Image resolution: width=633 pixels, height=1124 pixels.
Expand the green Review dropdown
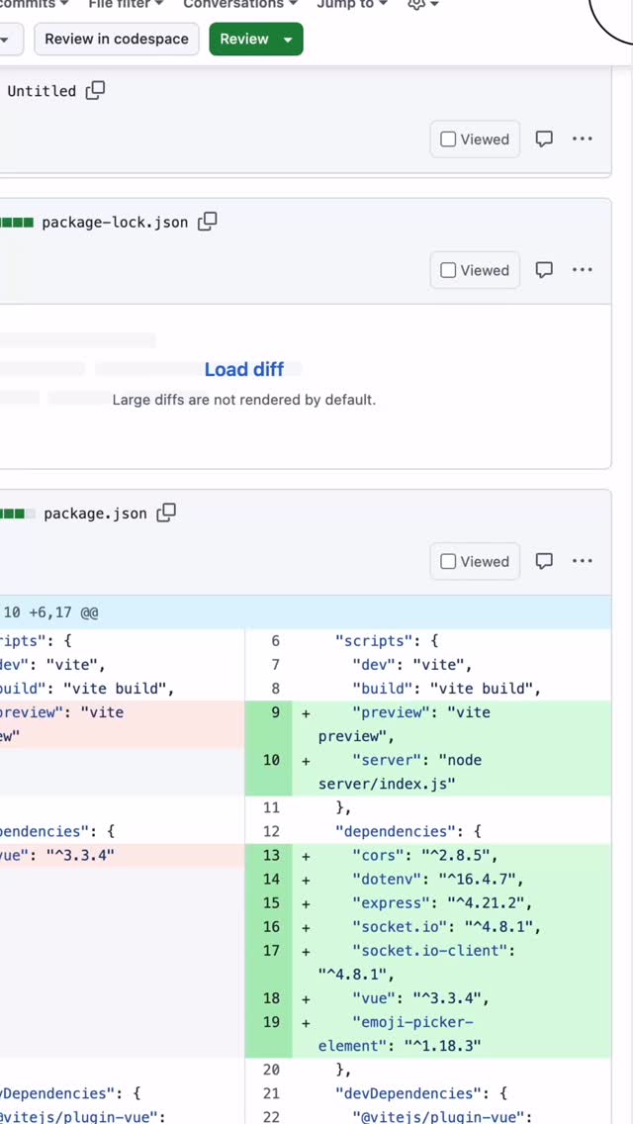tap(288, 40)
